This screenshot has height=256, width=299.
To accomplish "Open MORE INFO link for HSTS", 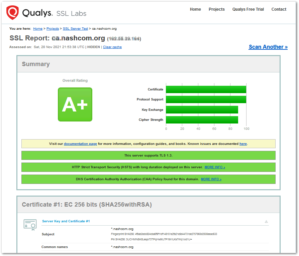I will pos(215,167).
